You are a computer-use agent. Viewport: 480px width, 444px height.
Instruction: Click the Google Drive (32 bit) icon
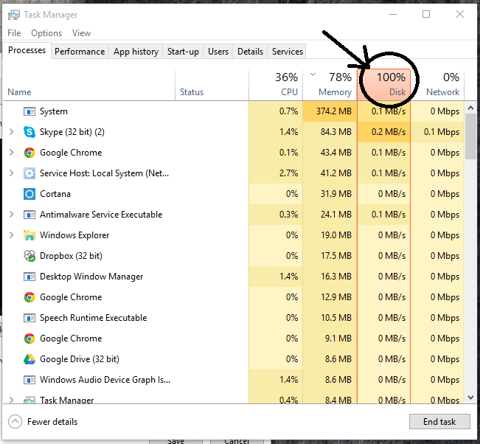click(x=29, y=359)
